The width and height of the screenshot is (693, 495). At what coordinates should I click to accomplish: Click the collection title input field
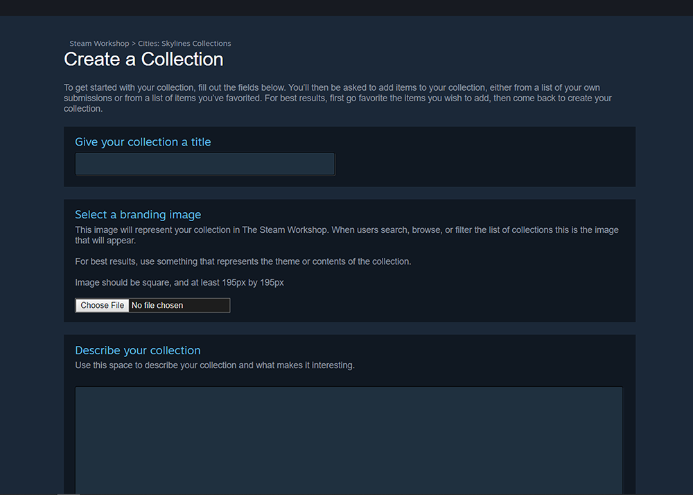coord(204,164)
